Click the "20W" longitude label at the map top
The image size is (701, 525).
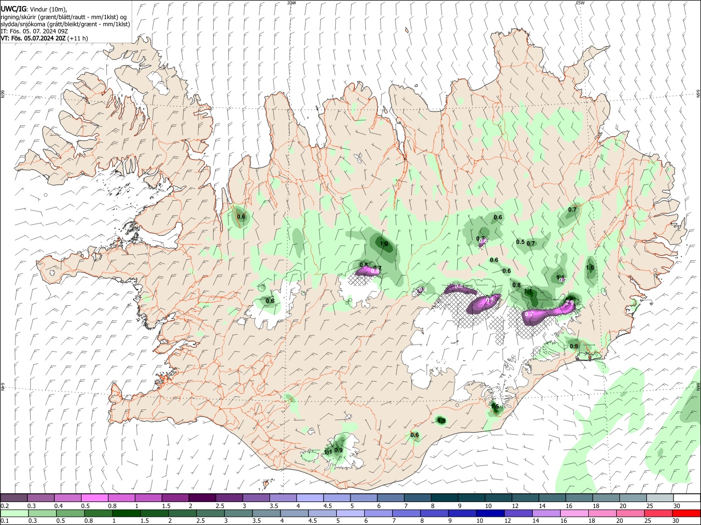291,3
